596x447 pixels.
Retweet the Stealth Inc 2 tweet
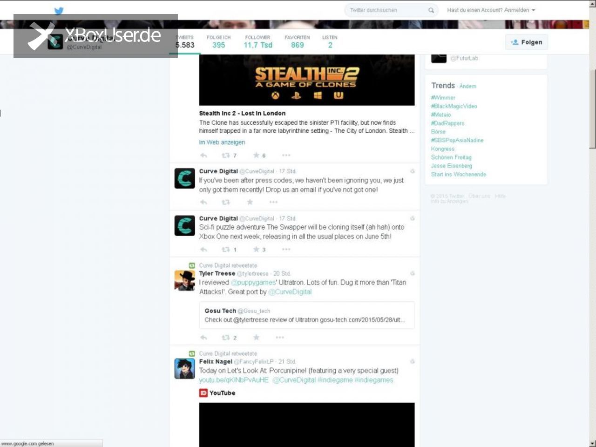pyautogui.click(x=226, y=156)
